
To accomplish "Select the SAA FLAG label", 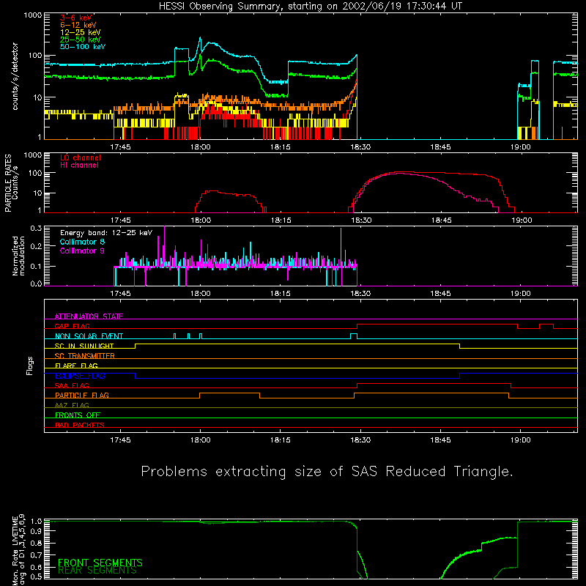I will [x=72, y=385].
